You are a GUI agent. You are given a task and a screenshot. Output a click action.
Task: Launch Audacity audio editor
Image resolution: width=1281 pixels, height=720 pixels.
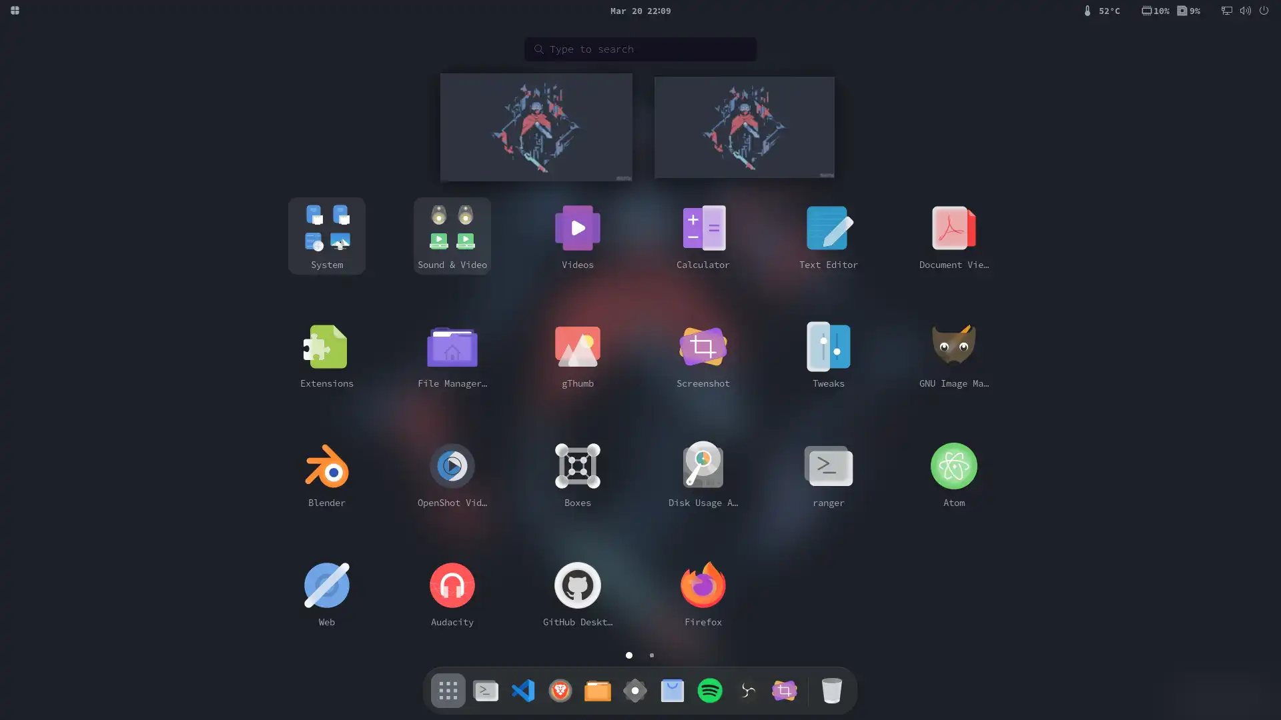click(x=452, y=585)
